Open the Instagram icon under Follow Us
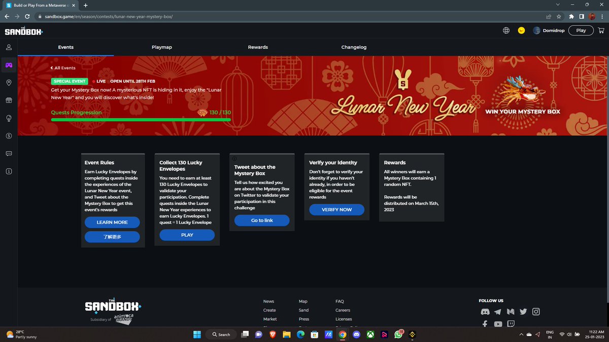This screenshot has height=342, width=609. coord(536,312)
